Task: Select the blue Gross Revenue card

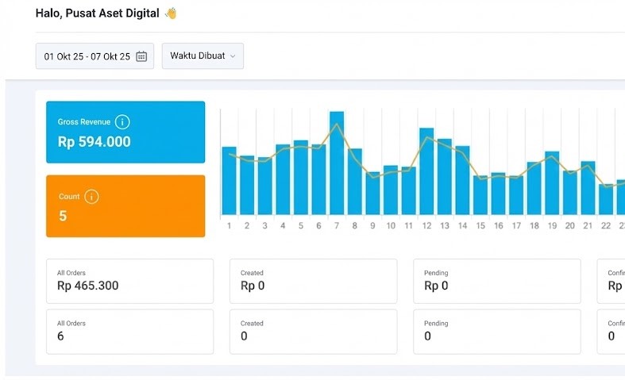Action: (x=125, y=132)
